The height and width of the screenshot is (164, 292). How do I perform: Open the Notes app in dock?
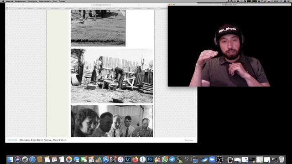click(x=47, y=159)
